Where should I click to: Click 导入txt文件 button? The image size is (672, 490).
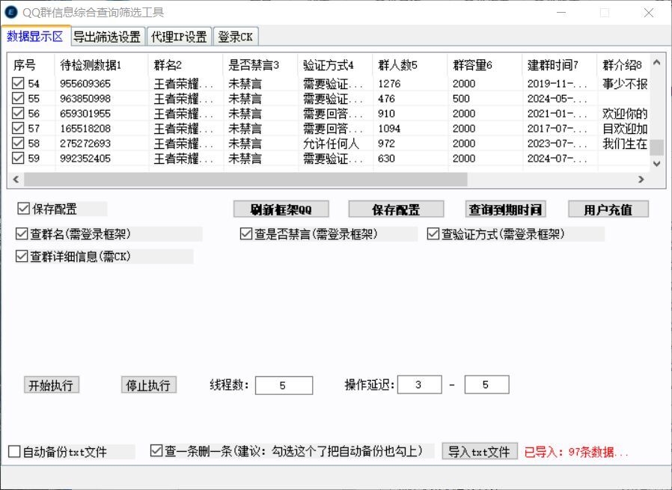pos(480,451)
